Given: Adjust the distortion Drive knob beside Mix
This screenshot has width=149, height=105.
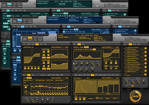Looking at the screenshot, I should (x=29, y=68).
